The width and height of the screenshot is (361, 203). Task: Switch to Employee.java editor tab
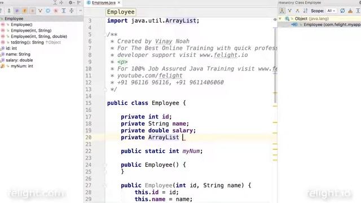click(104, 3)
